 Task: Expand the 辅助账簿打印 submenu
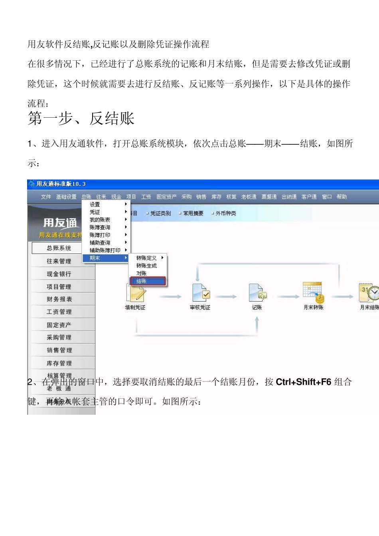105,250
